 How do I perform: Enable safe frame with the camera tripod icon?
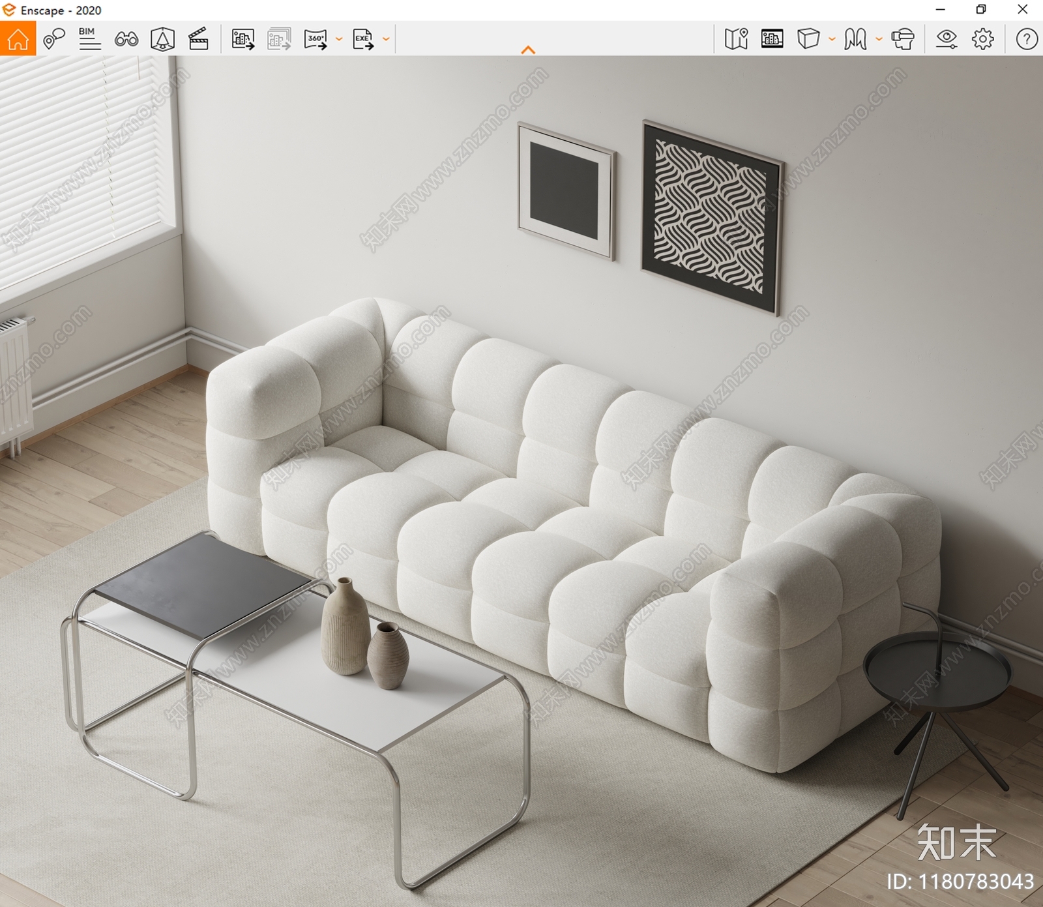point(162,39)
